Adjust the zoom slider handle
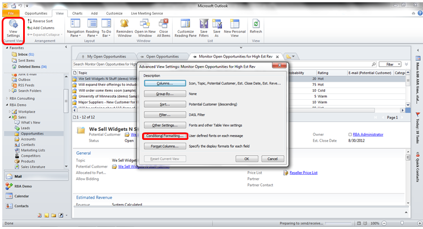 click(402, 223)
